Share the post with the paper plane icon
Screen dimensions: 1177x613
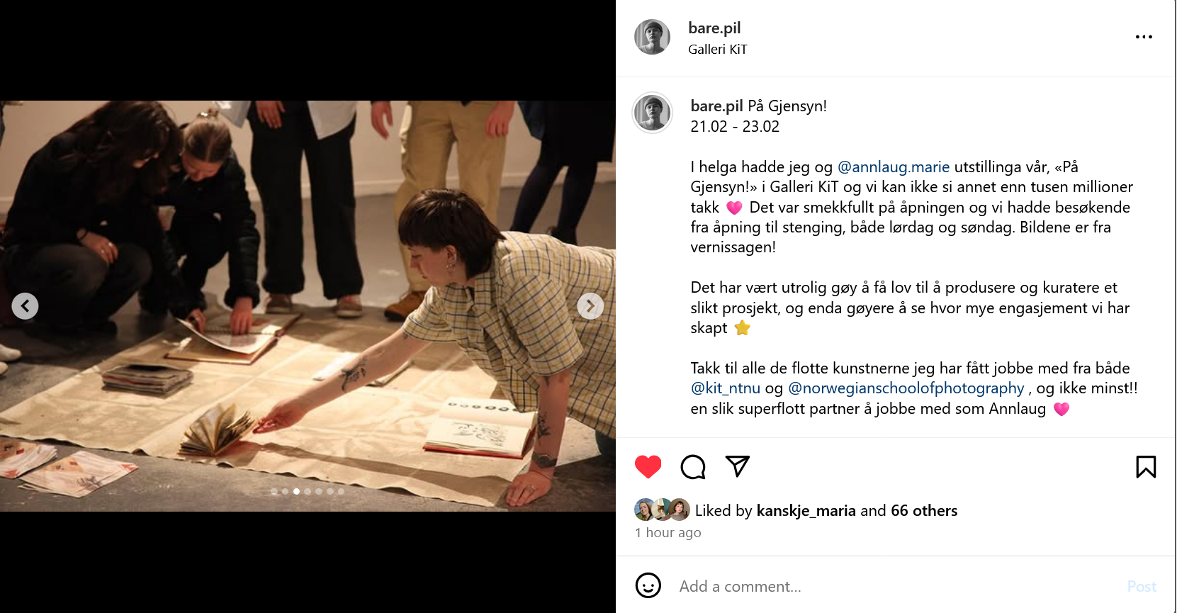737,466
